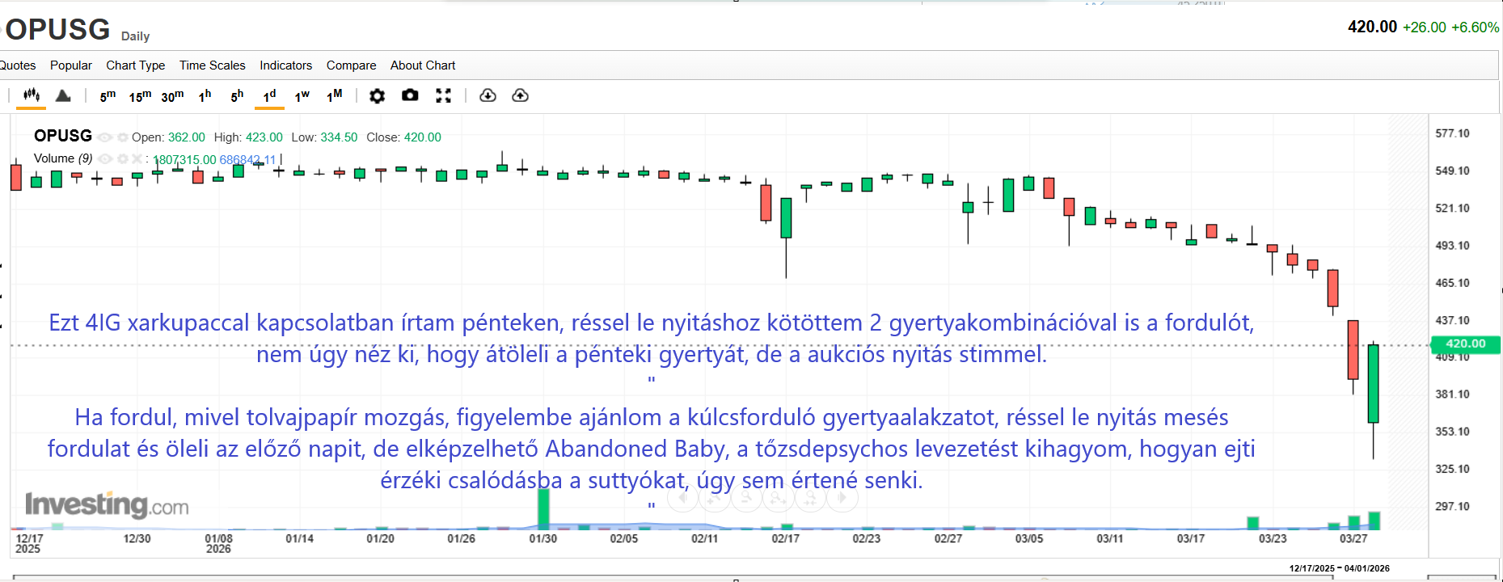Open the Time Scales dropdown
Image resolution: width=1503 pixels, height=582 pixels.
pos(212,65)
